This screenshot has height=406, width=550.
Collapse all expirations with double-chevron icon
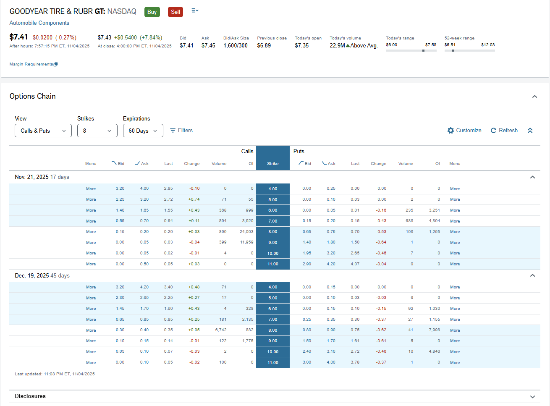[x=530, y=131]
